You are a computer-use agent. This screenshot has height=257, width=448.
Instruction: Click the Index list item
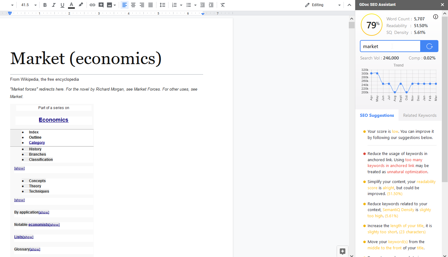point(34,132)
